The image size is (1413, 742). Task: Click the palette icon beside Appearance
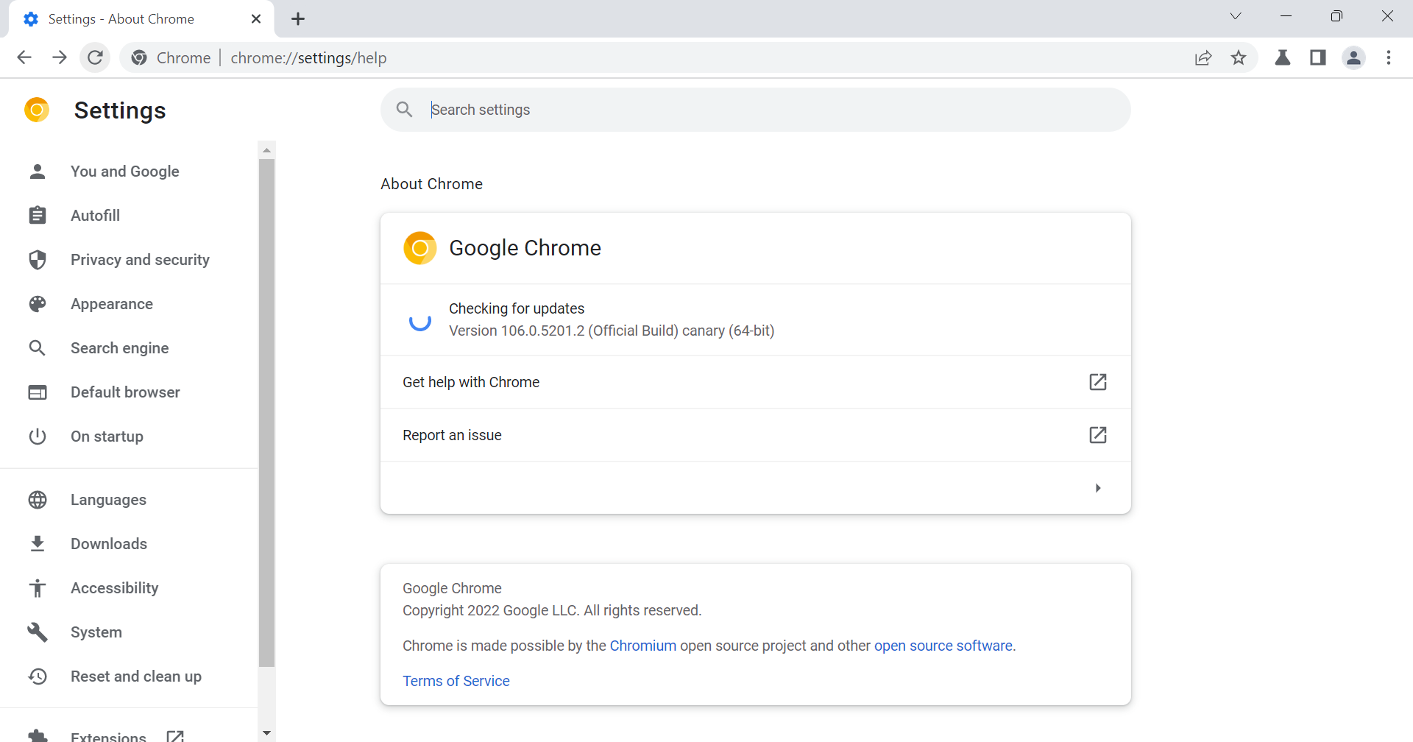[x=38, y=304]
